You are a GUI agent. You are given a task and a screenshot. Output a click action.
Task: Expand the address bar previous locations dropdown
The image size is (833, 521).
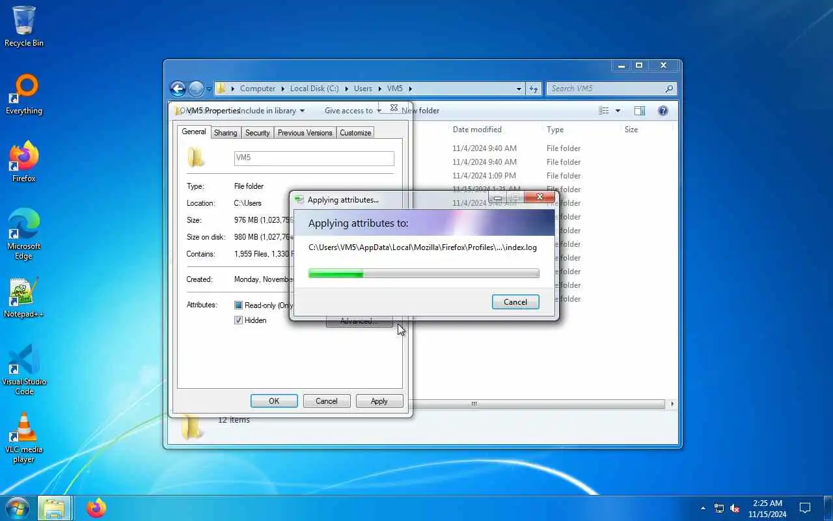[x=519, y=89]
